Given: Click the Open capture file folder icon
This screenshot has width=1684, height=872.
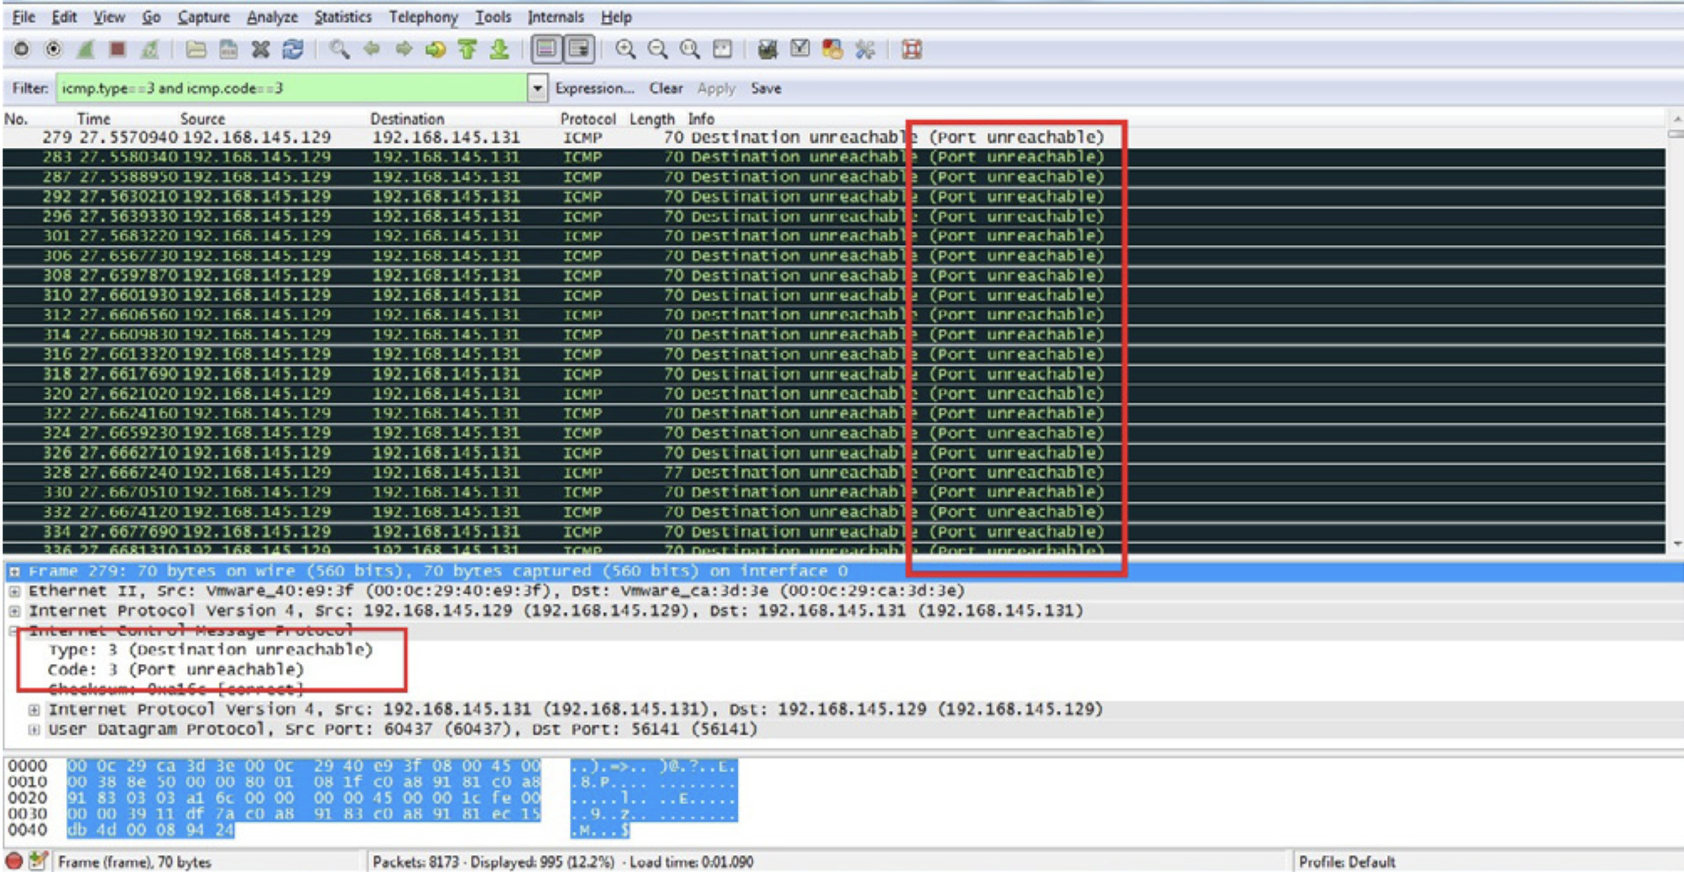Looking at the screenshot, I should coord(196,49).
